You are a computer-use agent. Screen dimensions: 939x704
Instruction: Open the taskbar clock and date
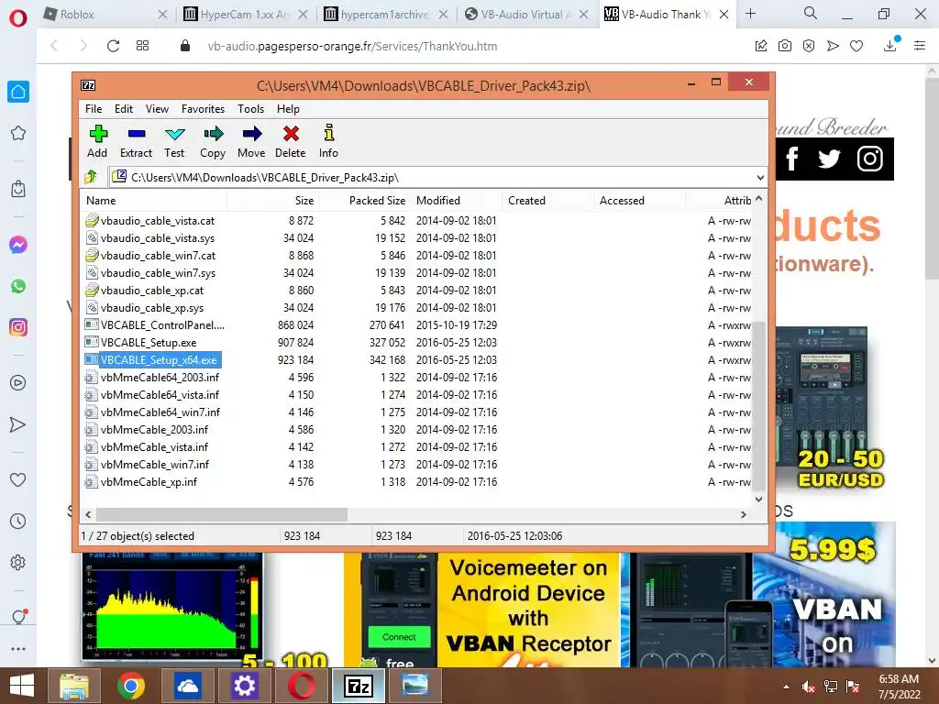[x=899, y=687]
